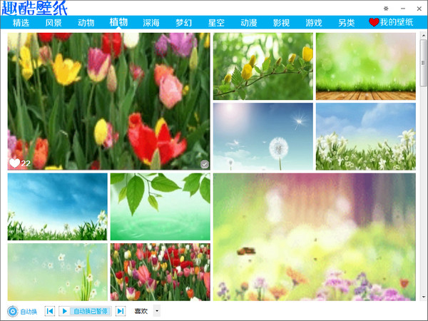428x321 pixels.
Task: Select the large colorful tulips wallpaper
Action: [x=109, y=101]
